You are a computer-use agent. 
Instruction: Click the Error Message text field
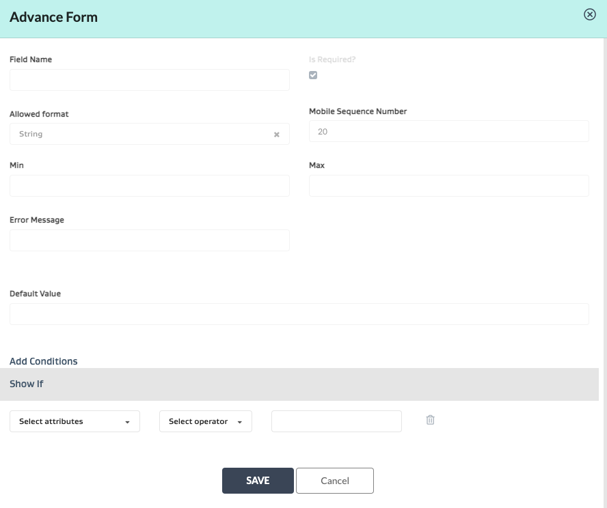click(x=149, y=240)
